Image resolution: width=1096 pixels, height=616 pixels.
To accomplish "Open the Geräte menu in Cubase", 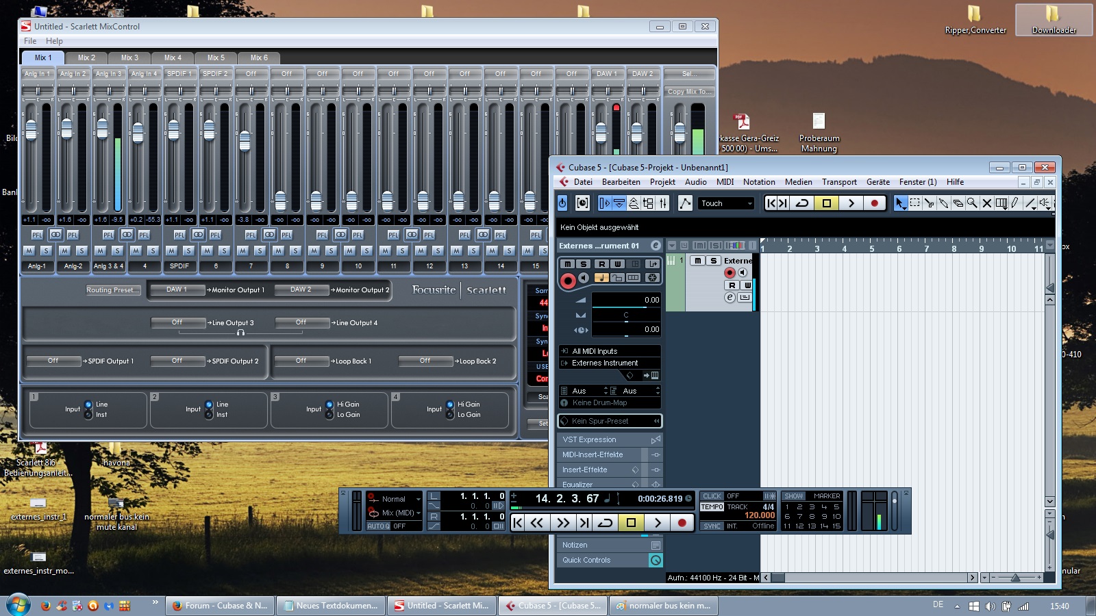I will (x=877, y=182).
